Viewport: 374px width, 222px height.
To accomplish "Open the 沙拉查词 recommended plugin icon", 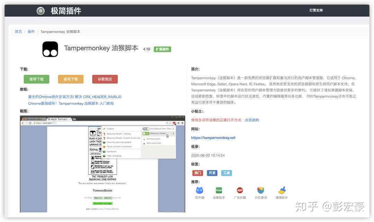I will pyautogui.click(x=261, y=190).
